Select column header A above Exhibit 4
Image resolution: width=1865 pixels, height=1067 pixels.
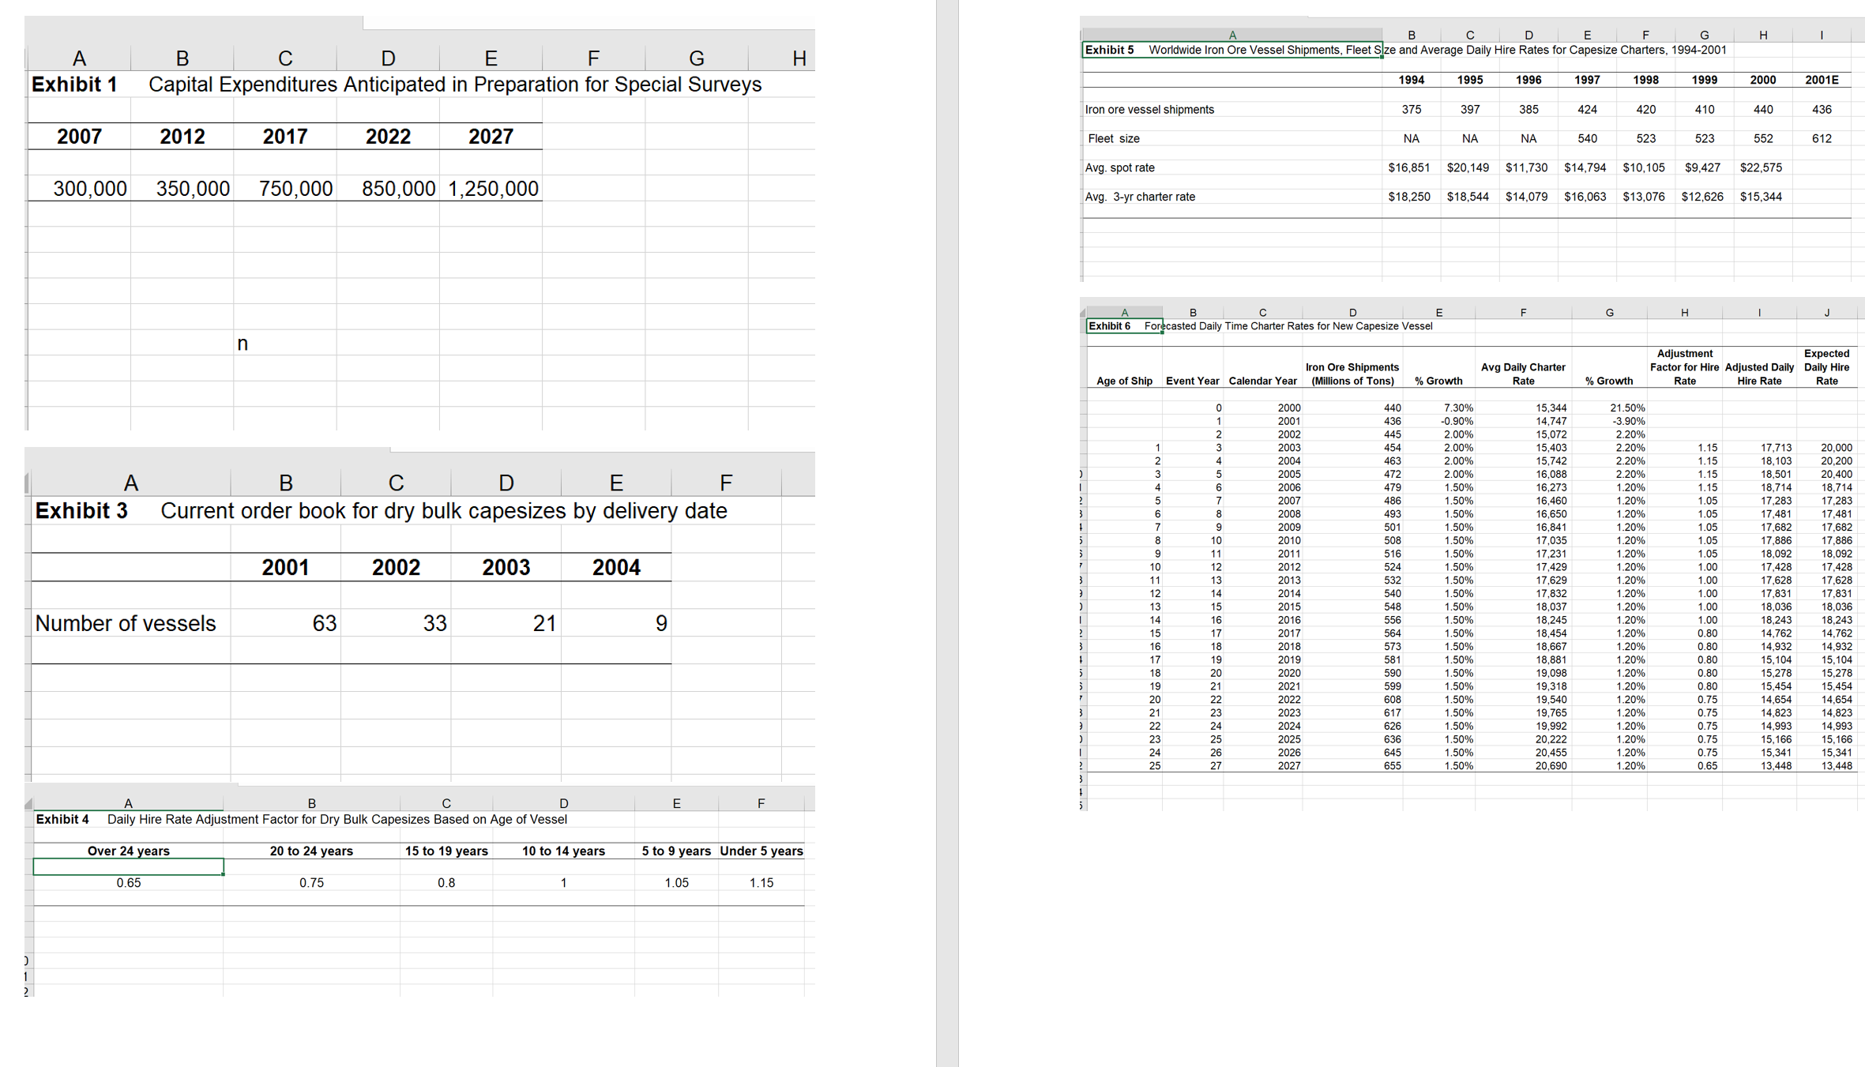[x=128, y=802]
